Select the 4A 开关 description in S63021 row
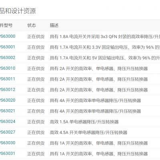 pyautogui.click(x=95, y=111)
